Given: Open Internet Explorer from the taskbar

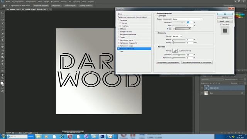Looking at the screenshot, I should click(x=62, y=136).
